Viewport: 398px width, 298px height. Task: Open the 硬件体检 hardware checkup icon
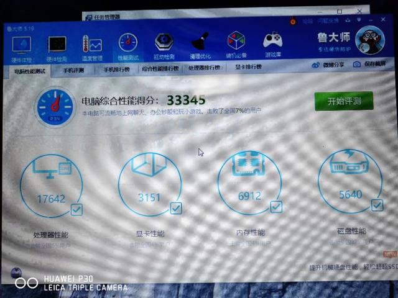(x=22, y=45)
